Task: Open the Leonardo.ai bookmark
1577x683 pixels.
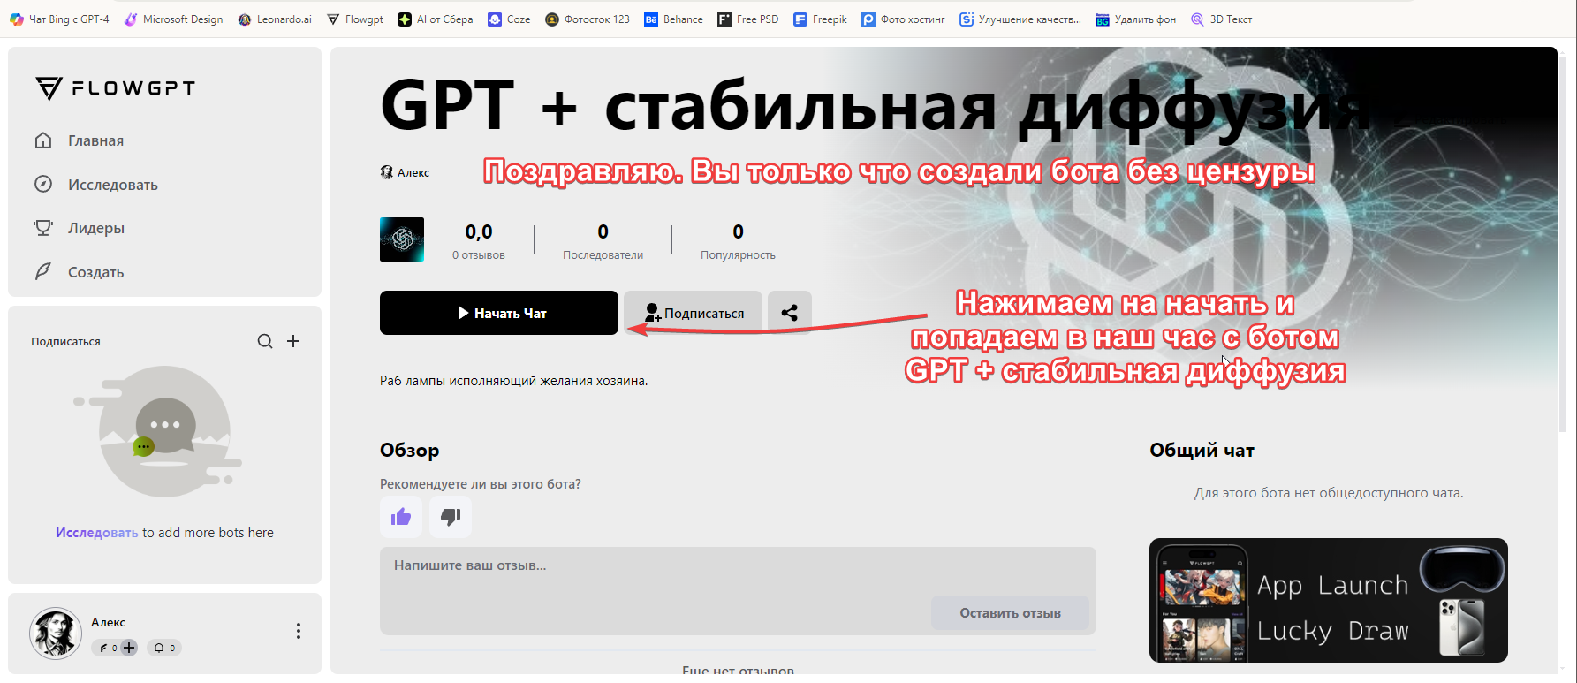Action: 276,19
